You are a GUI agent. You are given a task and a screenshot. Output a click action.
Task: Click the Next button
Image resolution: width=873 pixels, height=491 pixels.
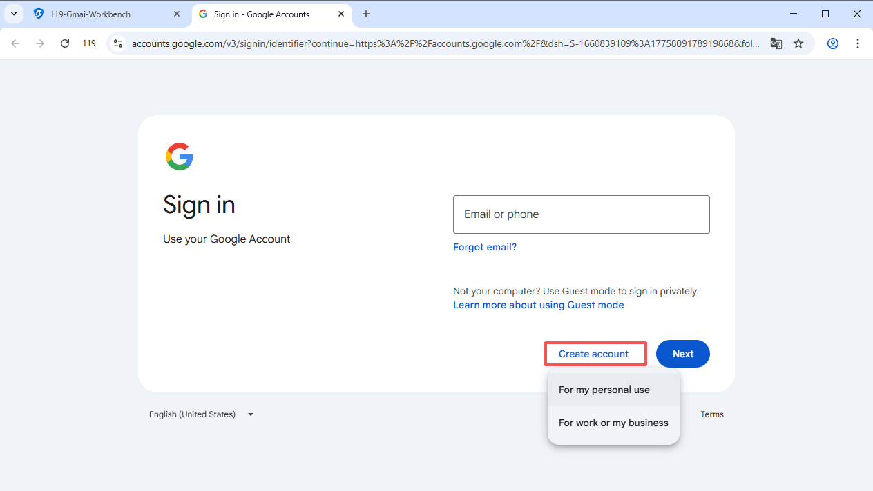682,353
